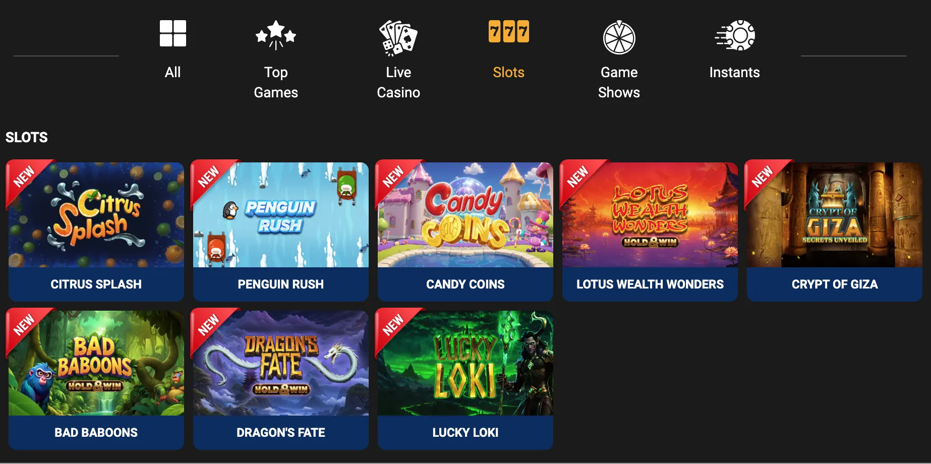Image resolution: width=931 pixels, height=464 pixels.
Task: Open Lotus Wealth Wonders game artwork
Action: (650, 215)
